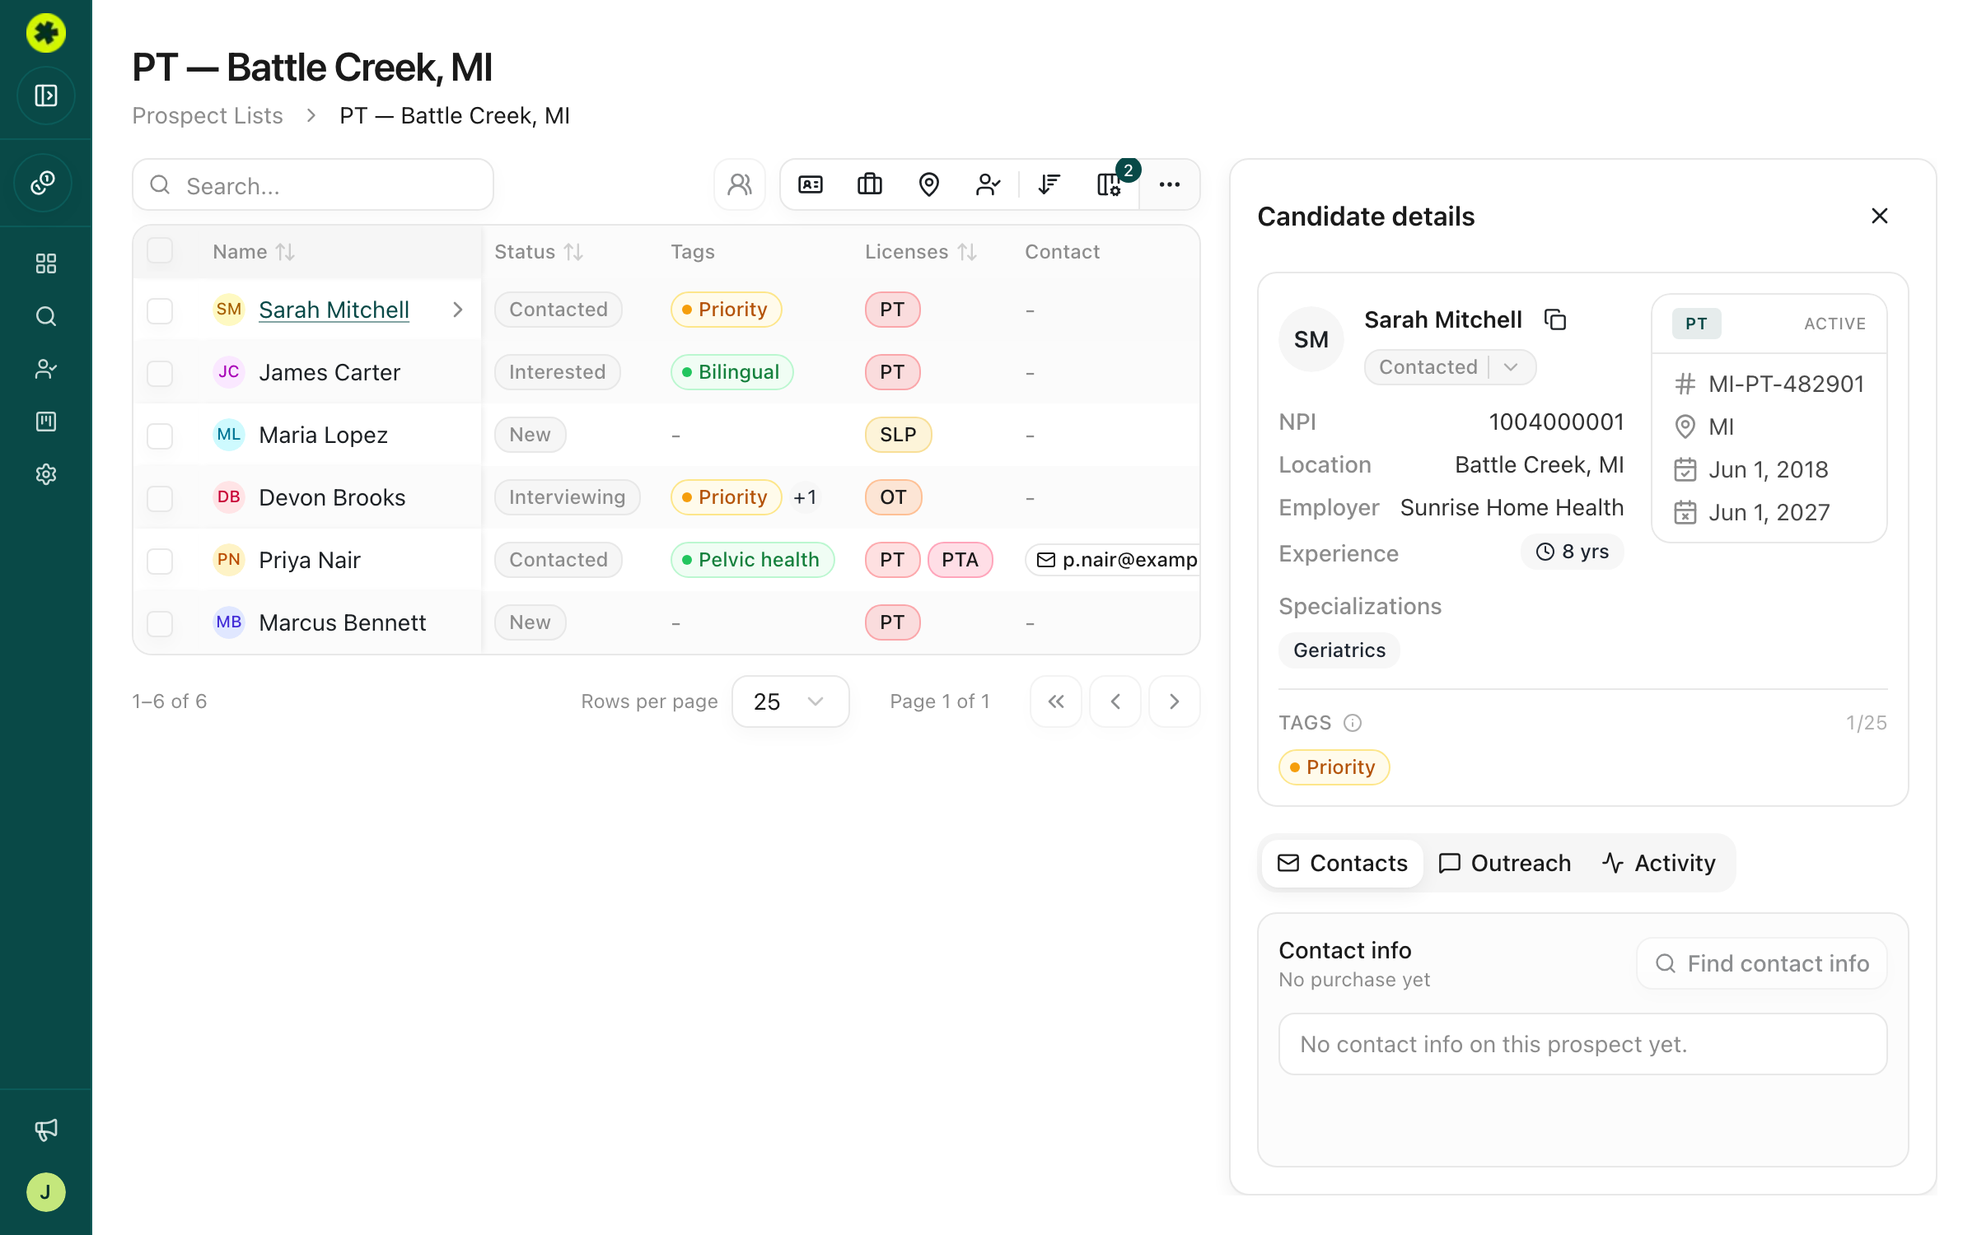Expand Sarah Mitchell row chevron
The width and height of the screenshot is (1977, 1235).
click(x=458, y=310)
